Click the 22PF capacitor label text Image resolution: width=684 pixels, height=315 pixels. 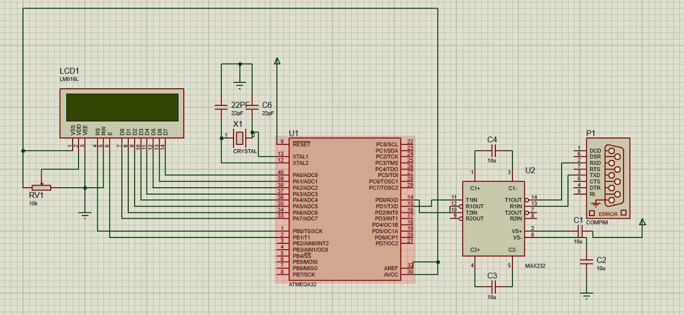(x=240, y=105)
